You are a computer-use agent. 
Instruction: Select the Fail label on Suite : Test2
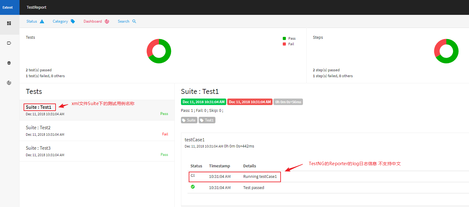[x=165, y=134]
